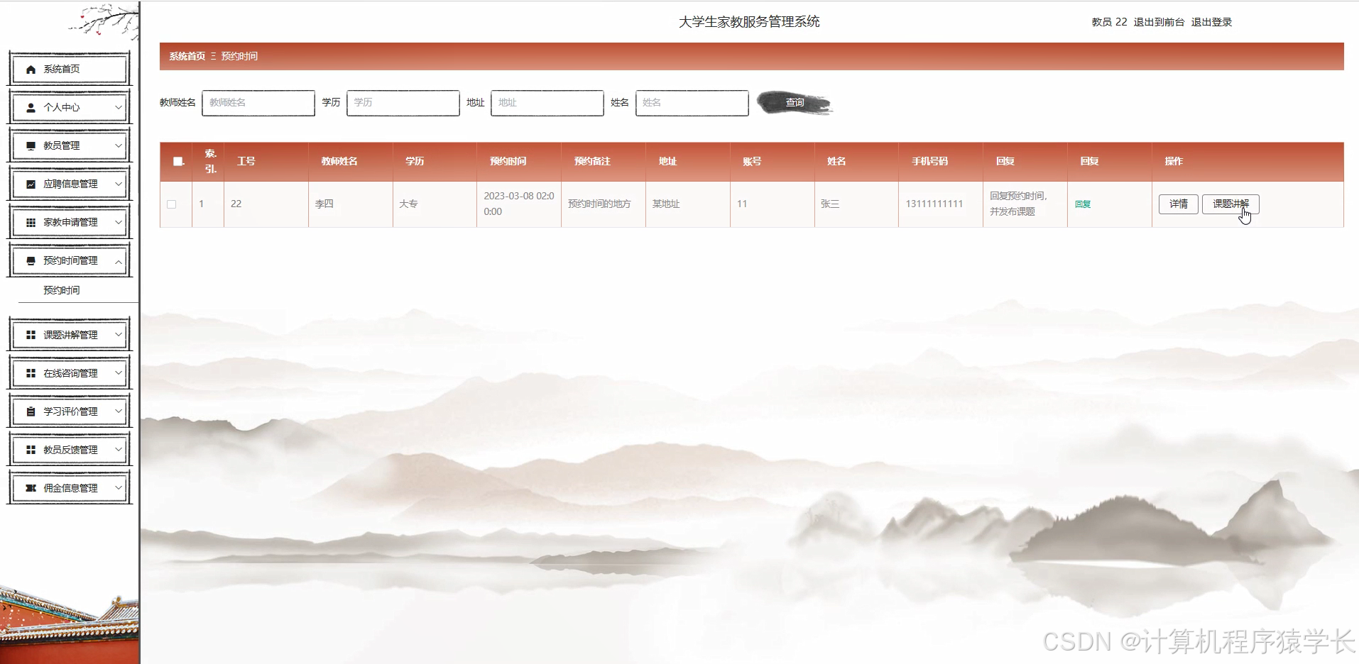Select the document icon for 学习评价管理
The width and height of the screenshot is (1359, 664).
point(30,410)
